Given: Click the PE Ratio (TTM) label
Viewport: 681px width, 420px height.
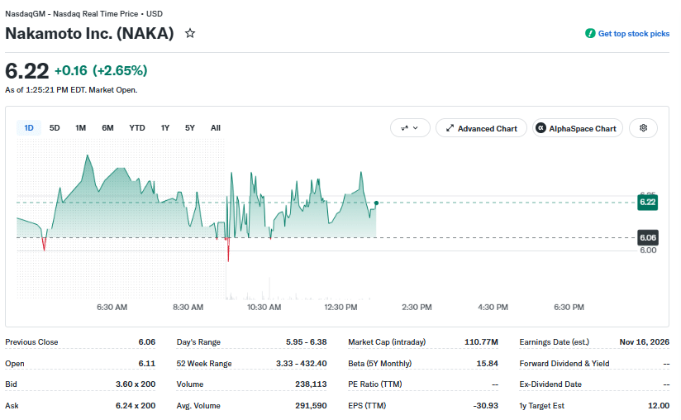Looking at the screenshot, I should [375, 384].
